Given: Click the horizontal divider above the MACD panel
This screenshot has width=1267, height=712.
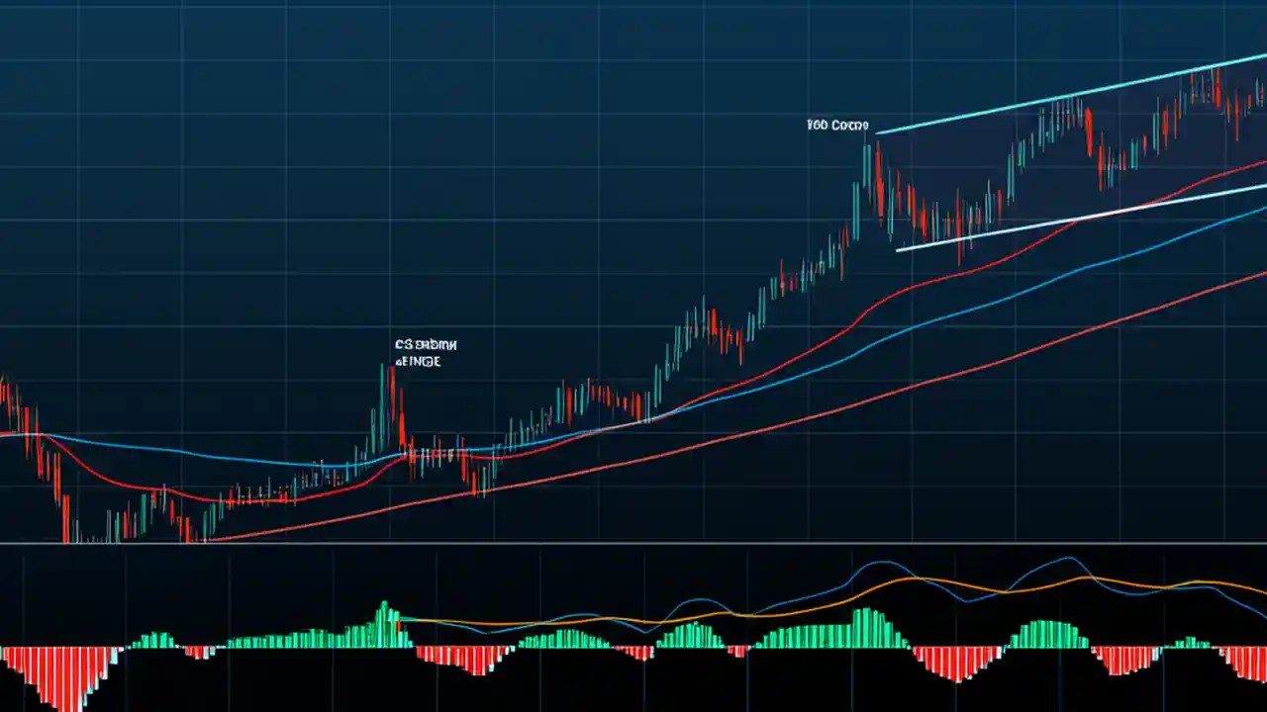Looking at the screenshot, I should click(x=633, y=543).
